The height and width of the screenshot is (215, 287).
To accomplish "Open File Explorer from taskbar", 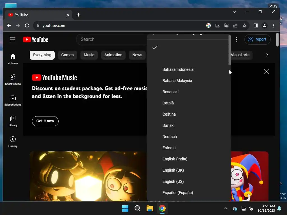I will 150,208.
